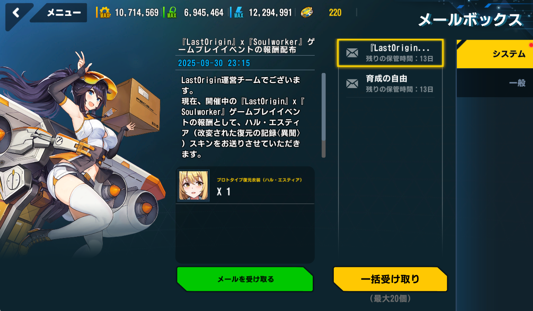This screenshot has height=311, width=533.
Task: Select the システム tab
Action: (x=495, y=54)
